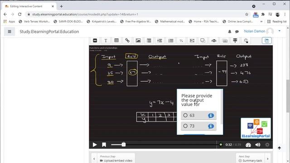Image resolution: width=290 pixels, height=163 pixels.
Task: Open the media control extension icon
Action: (x=270, y=14)
